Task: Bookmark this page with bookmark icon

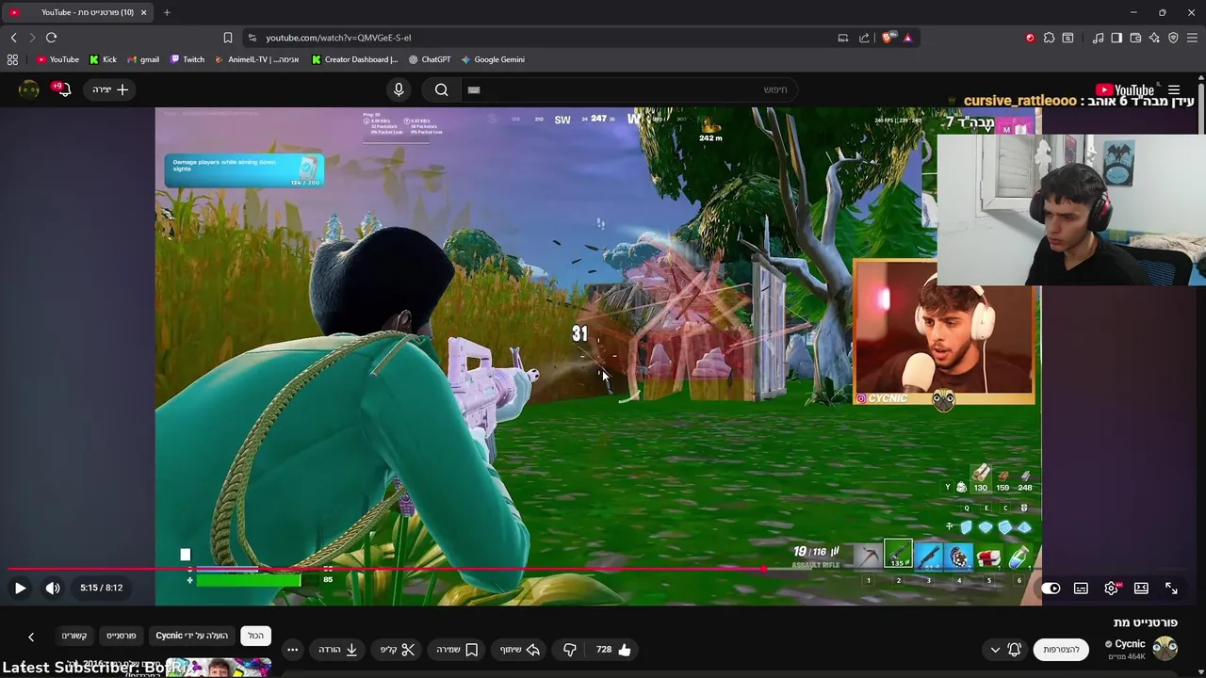Action: tap(228, 38)
